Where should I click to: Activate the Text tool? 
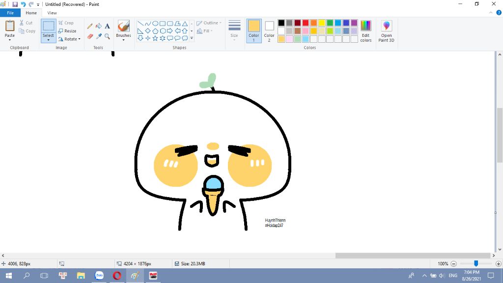(107, 26)
